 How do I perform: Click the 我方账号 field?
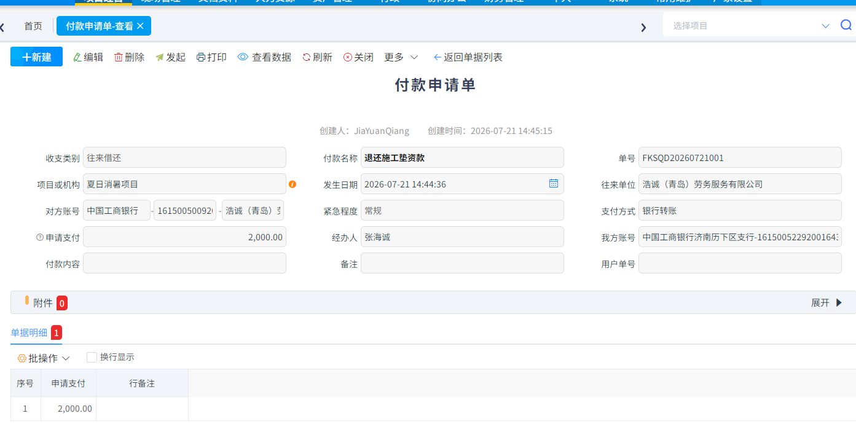(x=740, y=237)
